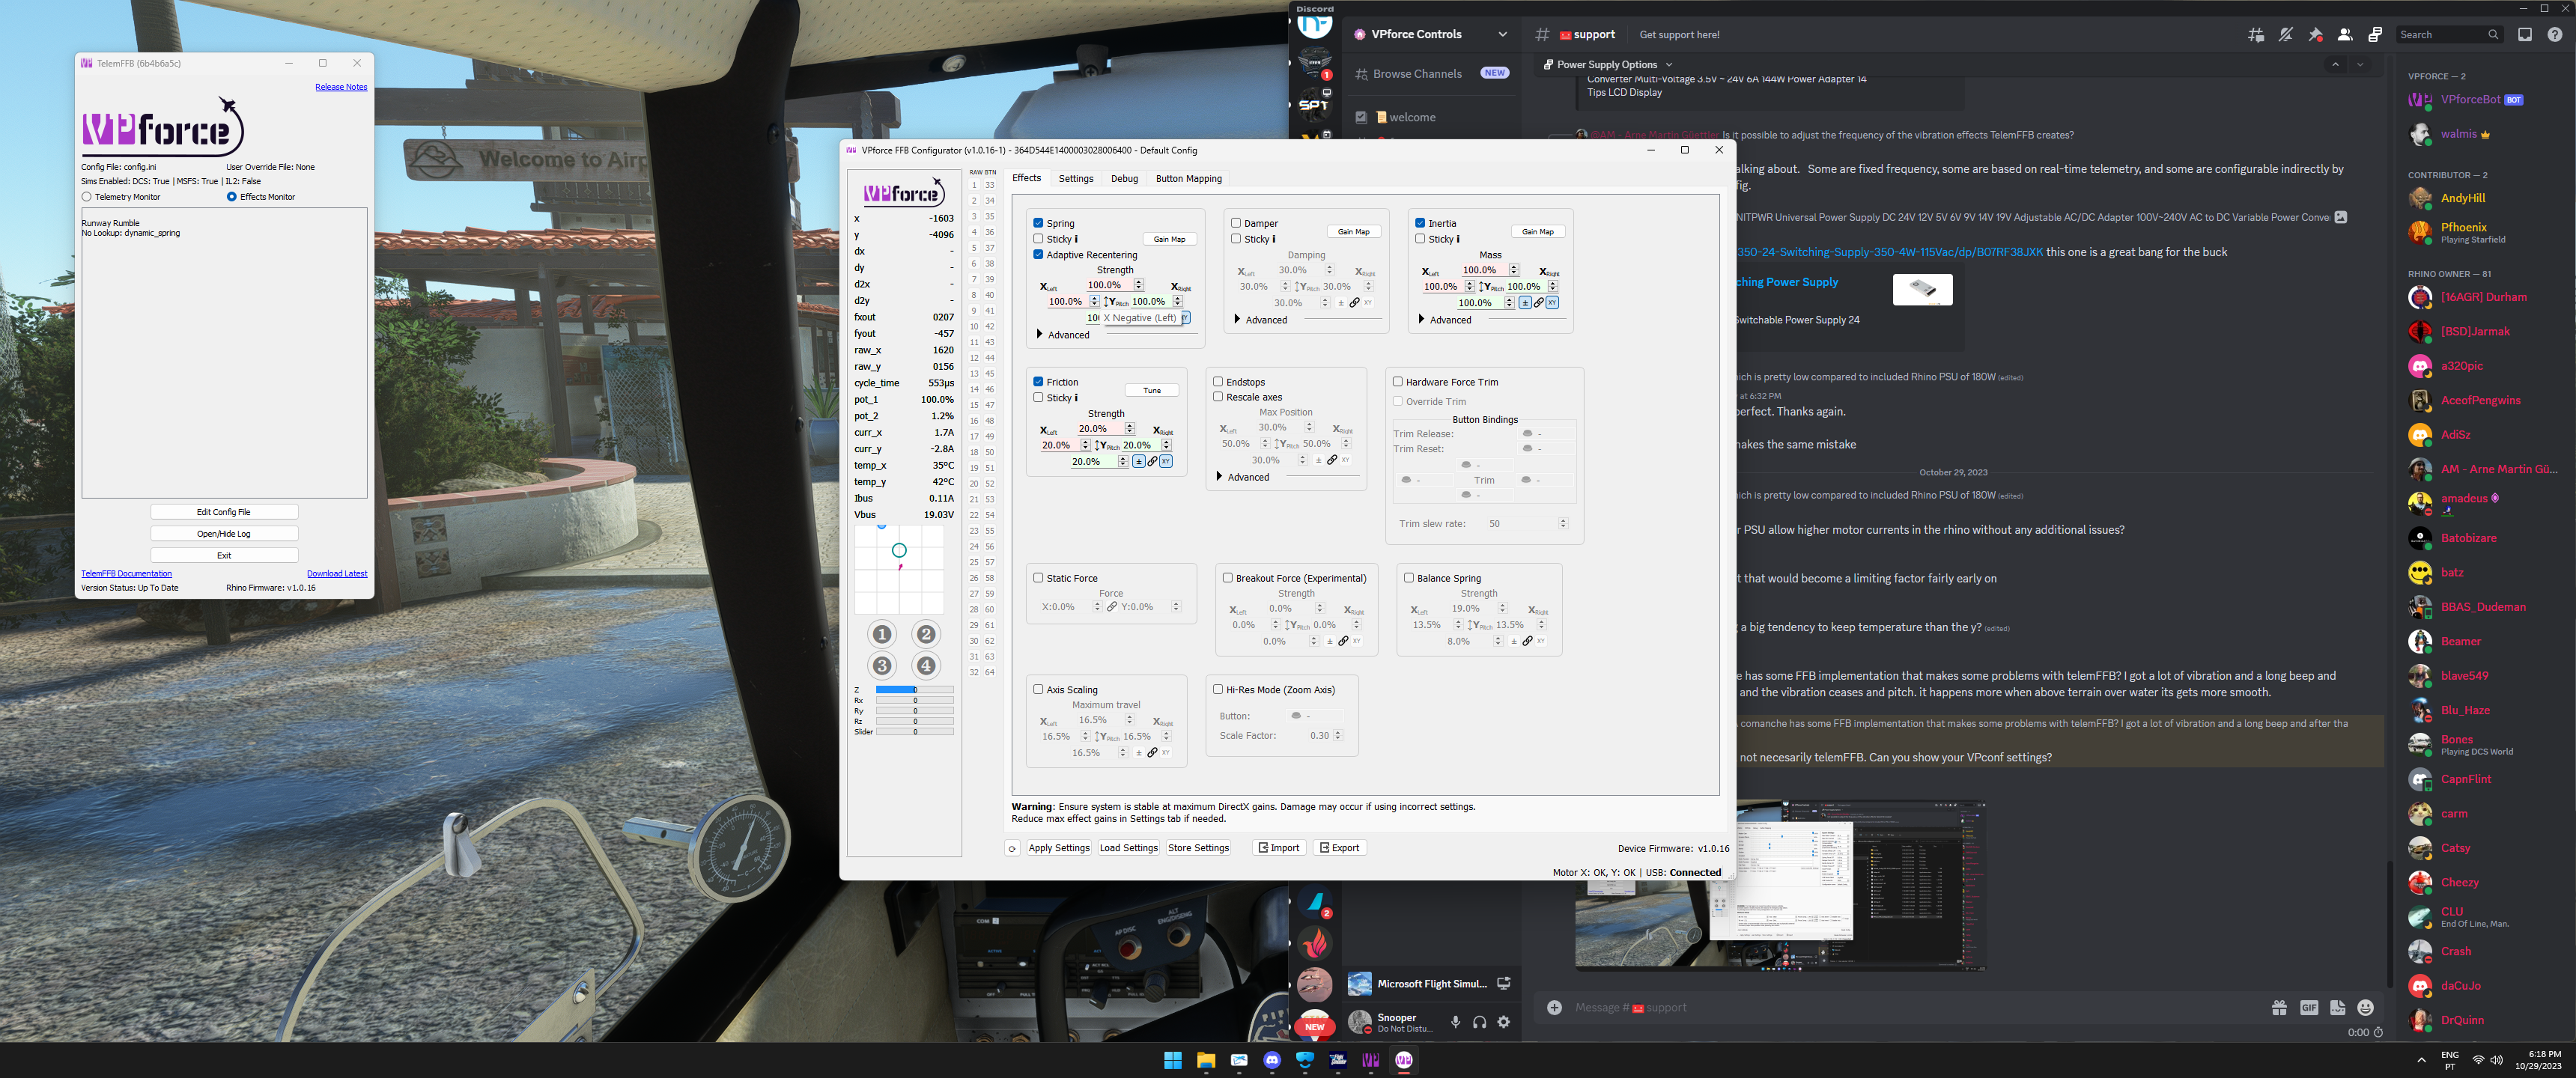Open Discord threads icon
The height and width of the screenshot is (1078, 2576).
(x=2256, y=35)
